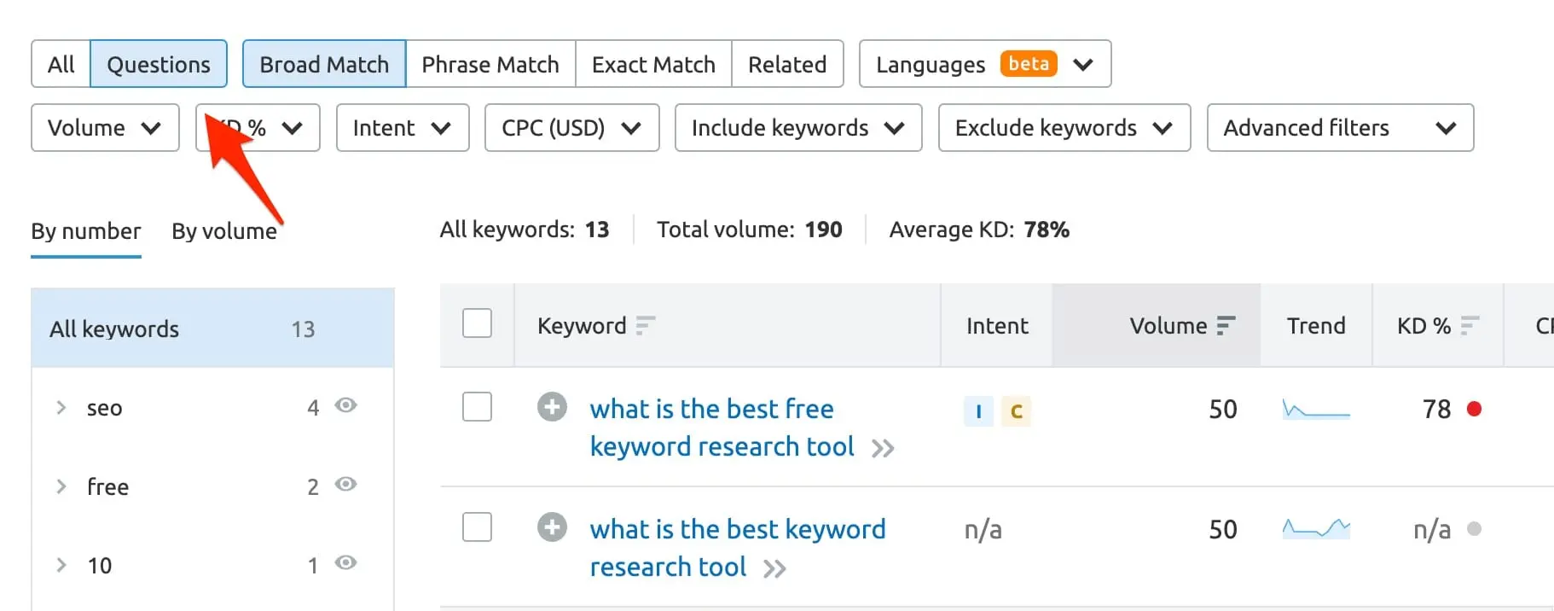
Task: Switch to the Phrase Match tab
Action: click(490, 64)
